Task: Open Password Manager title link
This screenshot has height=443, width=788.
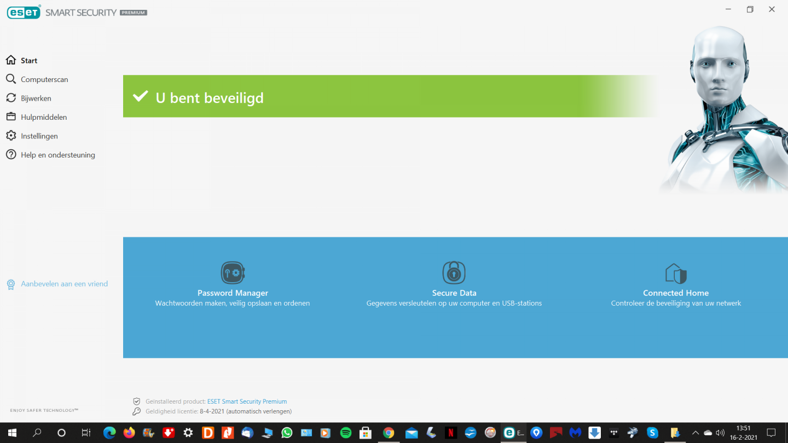Action: (x=233, y=293)
